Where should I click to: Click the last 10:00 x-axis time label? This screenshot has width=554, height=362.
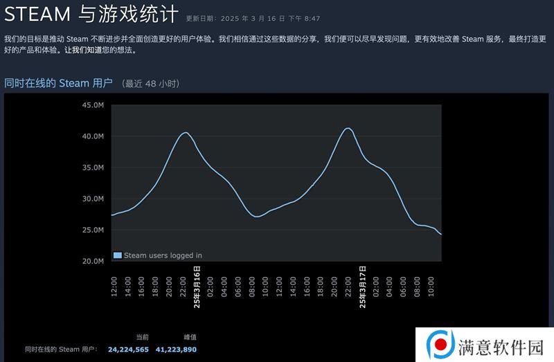431,287
